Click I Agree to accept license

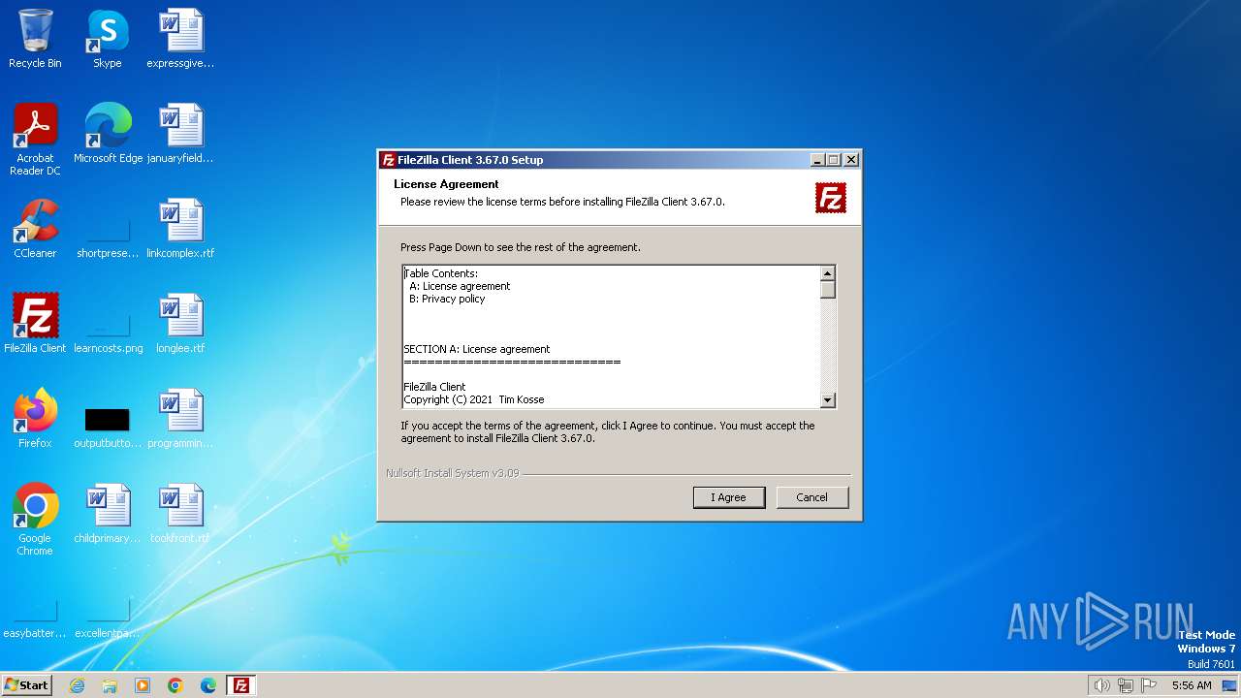[729, 497]
